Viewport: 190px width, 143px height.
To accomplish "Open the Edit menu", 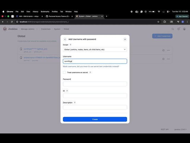I will [23, 12].
